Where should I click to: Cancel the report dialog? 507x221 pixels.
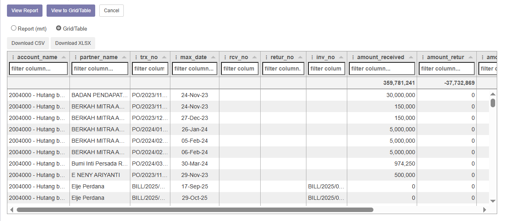(111, 11)
